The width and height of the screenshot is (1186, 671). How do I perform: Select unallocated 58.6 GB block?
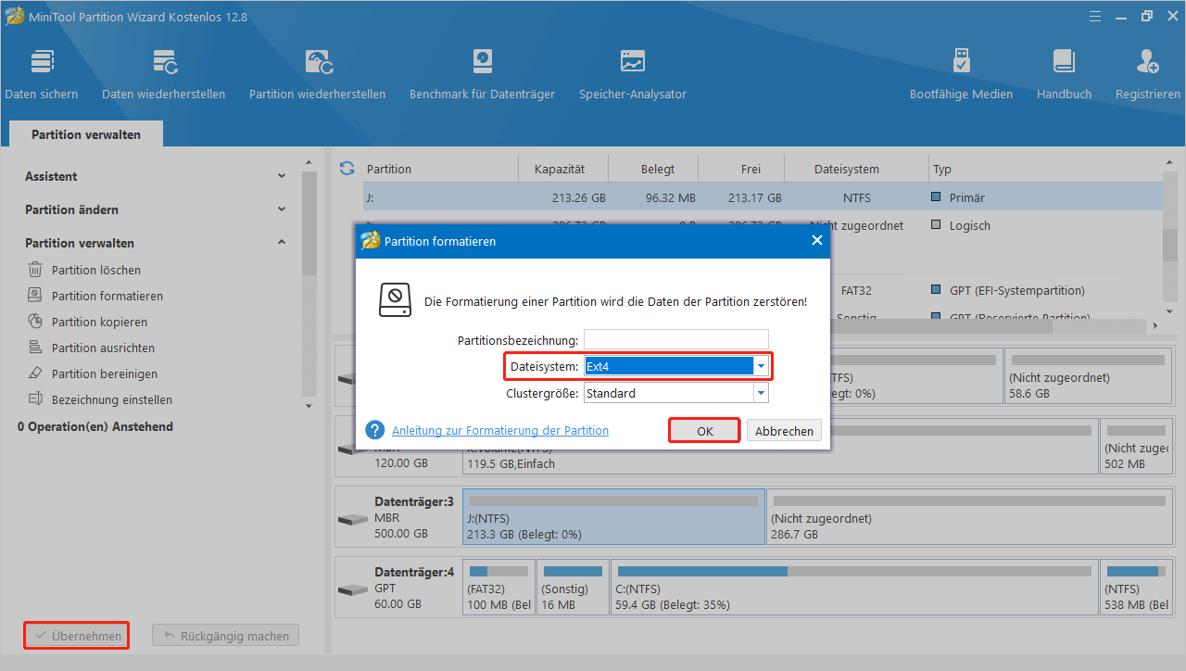(x=1088, y=377)
